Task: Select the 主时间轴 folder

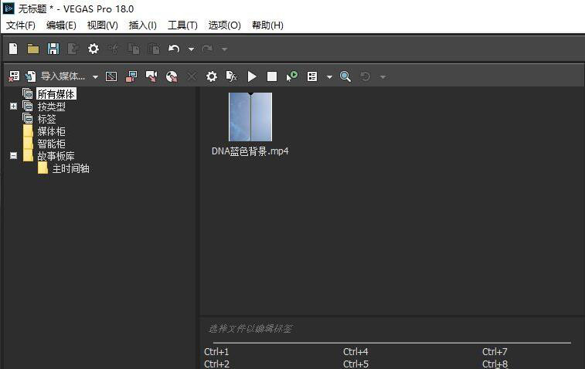Action: coord(70,168)
